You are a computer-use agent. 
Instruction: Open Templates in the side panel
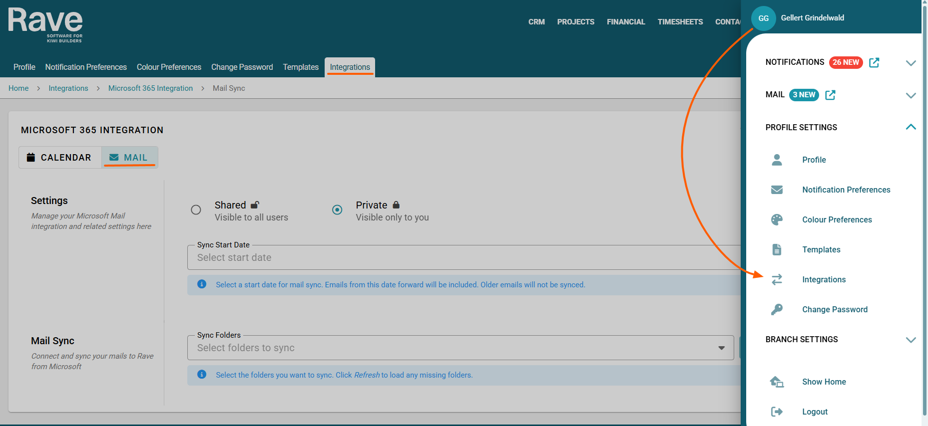coord(821,249)
